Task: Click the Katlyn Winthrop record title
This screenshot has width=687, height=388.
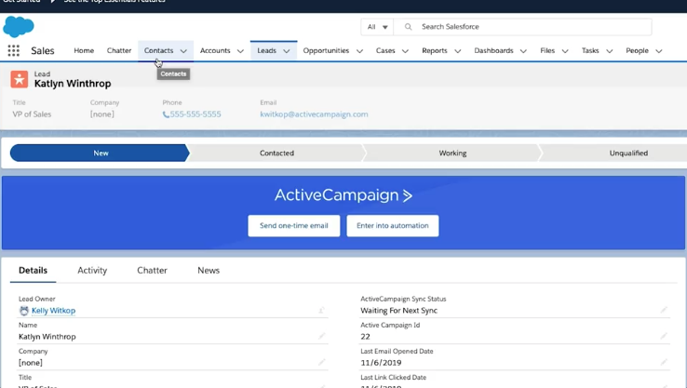Action: 73,84
